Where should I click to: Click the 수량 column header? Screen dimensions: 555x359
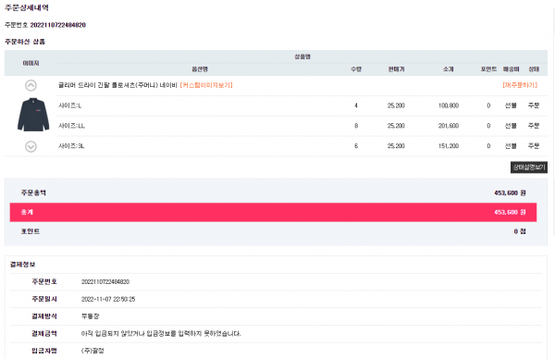356,69
